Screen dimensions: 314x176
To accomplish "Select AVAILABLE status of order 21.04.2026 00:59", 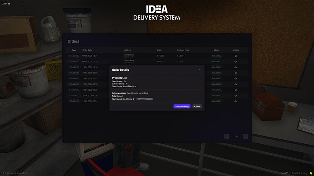I will tap(217, 73).
